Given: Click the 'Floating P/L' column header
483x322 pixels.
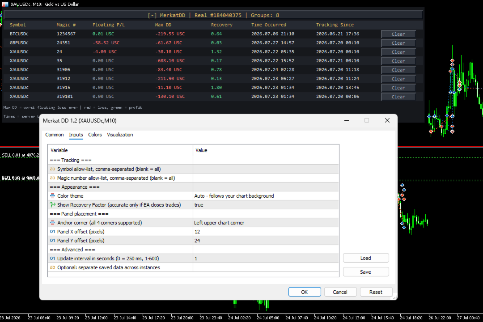Looking at the screenshot, I should tap(108, 25).
